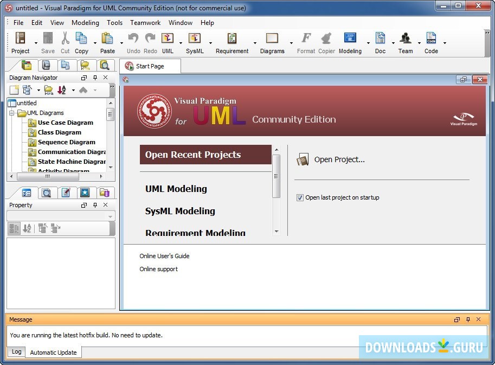Restore the Start Page inner window
Viewport: 495px width, 365px height.
coord(463,80)
